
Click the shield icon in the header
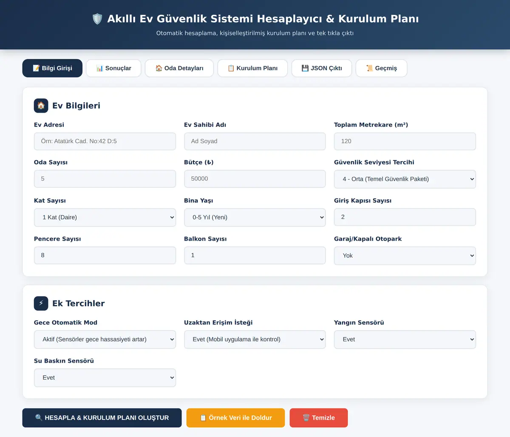(97, 19)
